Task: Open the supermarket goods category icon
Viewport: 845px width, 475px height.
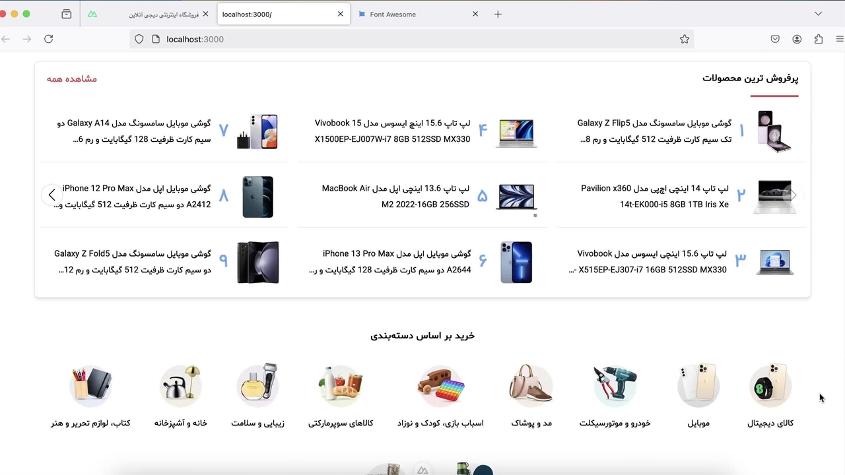Action: click(x=341, y=385)
